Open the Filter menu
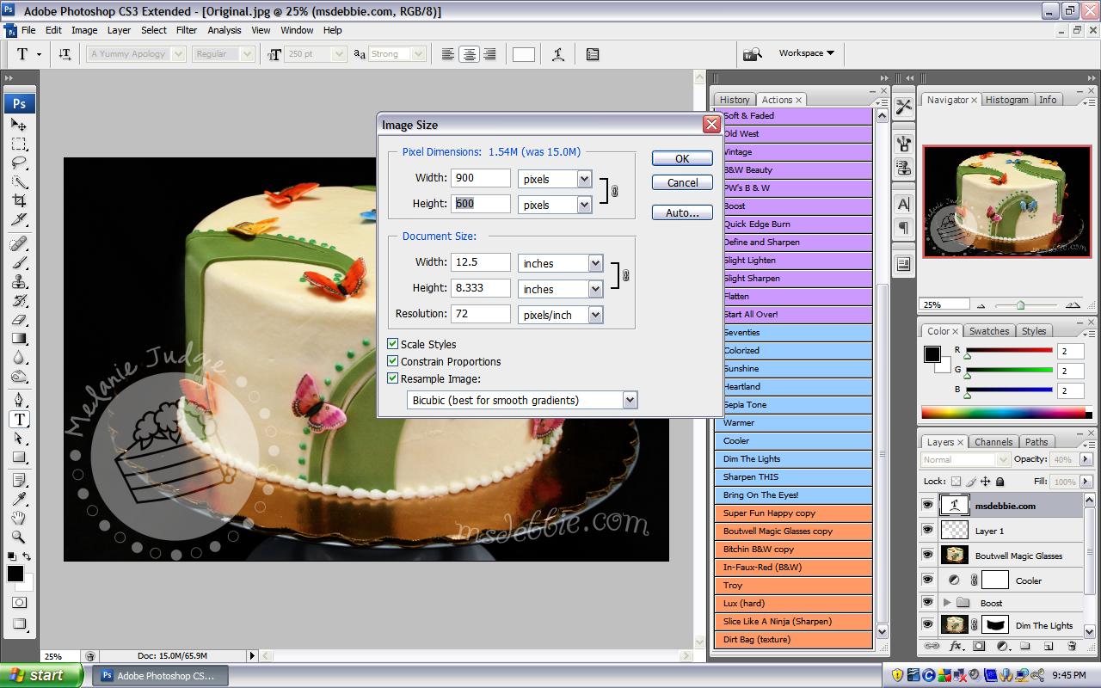 pyautogui.click(x=187, y=30)
